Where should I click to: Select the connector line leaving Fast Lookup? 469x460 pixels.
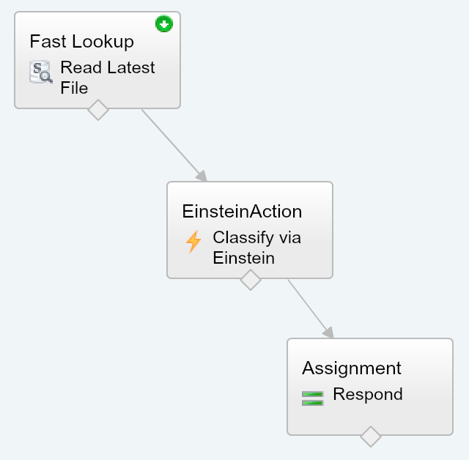click(170, 141)
